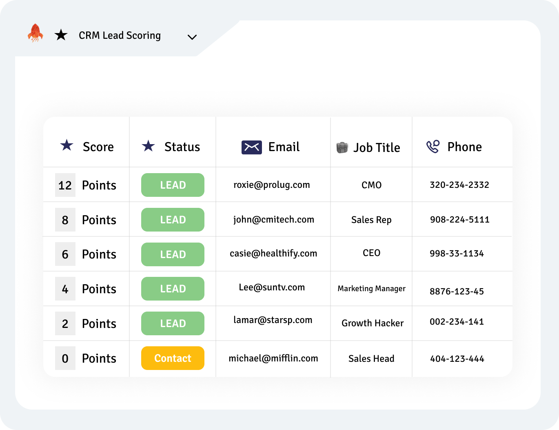Select the phone icon in the Phone header
Image resolution: width=559 pixels, height=430 pixels.
[x=433, y=145]
